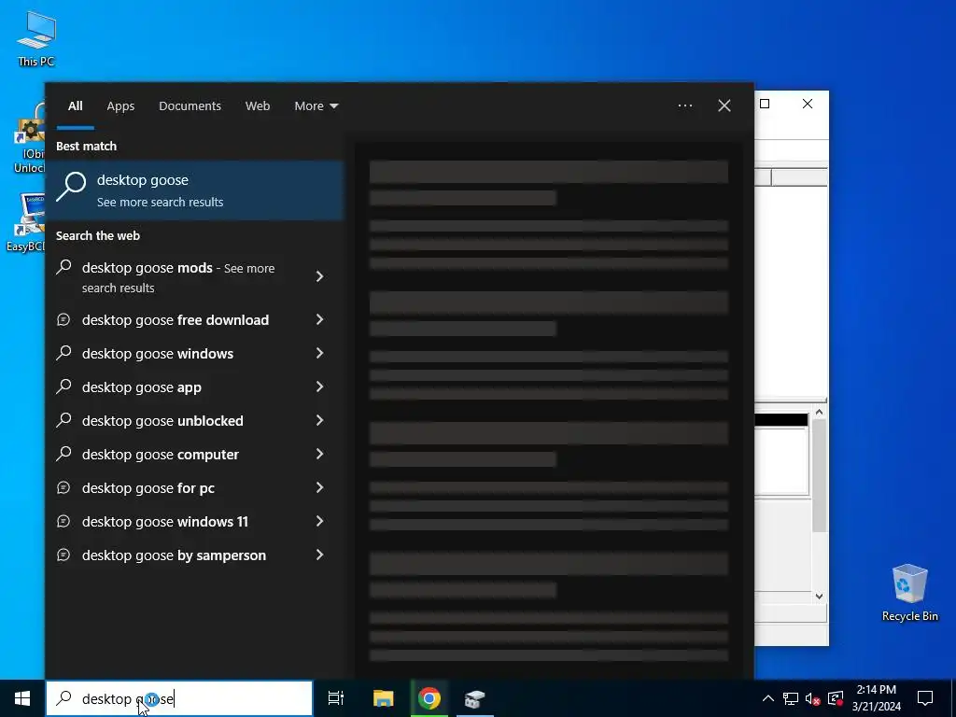Expand preview for desktop goose unblocked
This screenshot has width=956, height=717.
[x=320, y=420]
